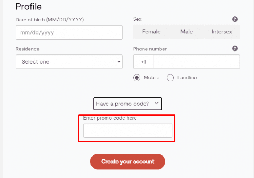Viewport: 254px width, 178px height.
Task: Focus the Date of birth input field
Action: click(69, 32)
